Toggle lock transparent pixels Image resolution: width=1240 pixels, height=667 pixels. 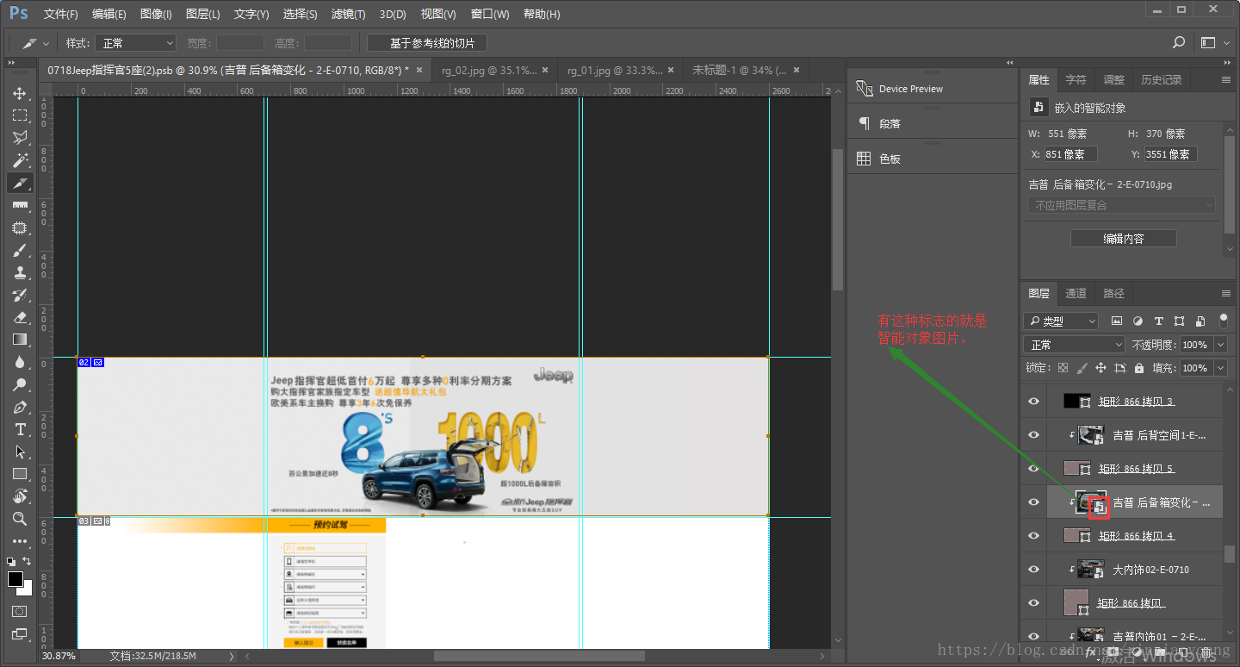[x=1063, y=368]
